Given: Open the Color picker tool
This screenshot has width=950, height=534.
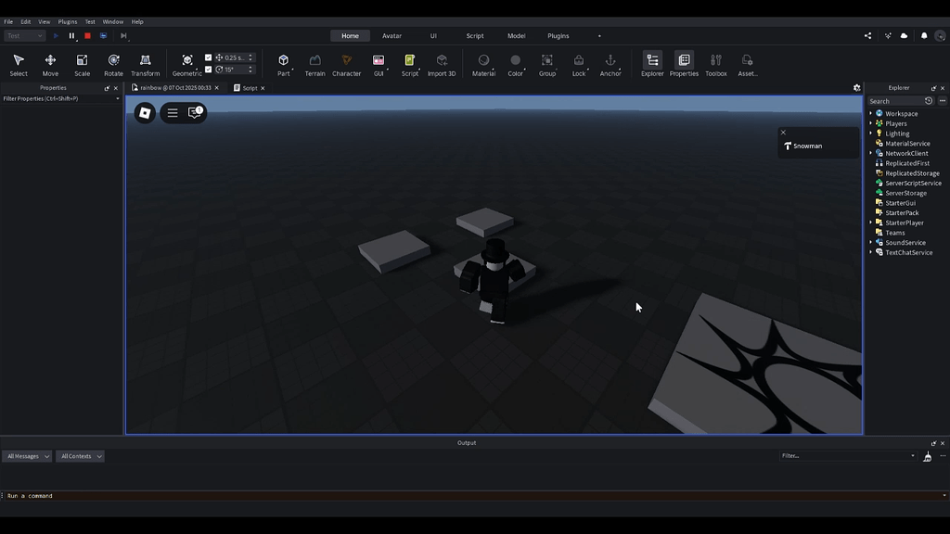Looking at the screenshot, I should tap(516, 65).
